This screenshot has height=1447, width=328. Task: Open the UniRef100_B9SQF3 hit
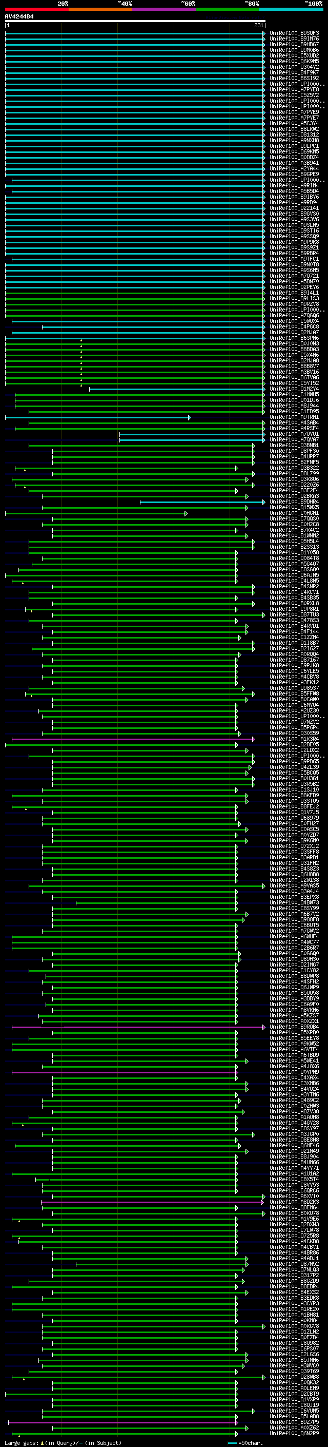pos(294,33)
